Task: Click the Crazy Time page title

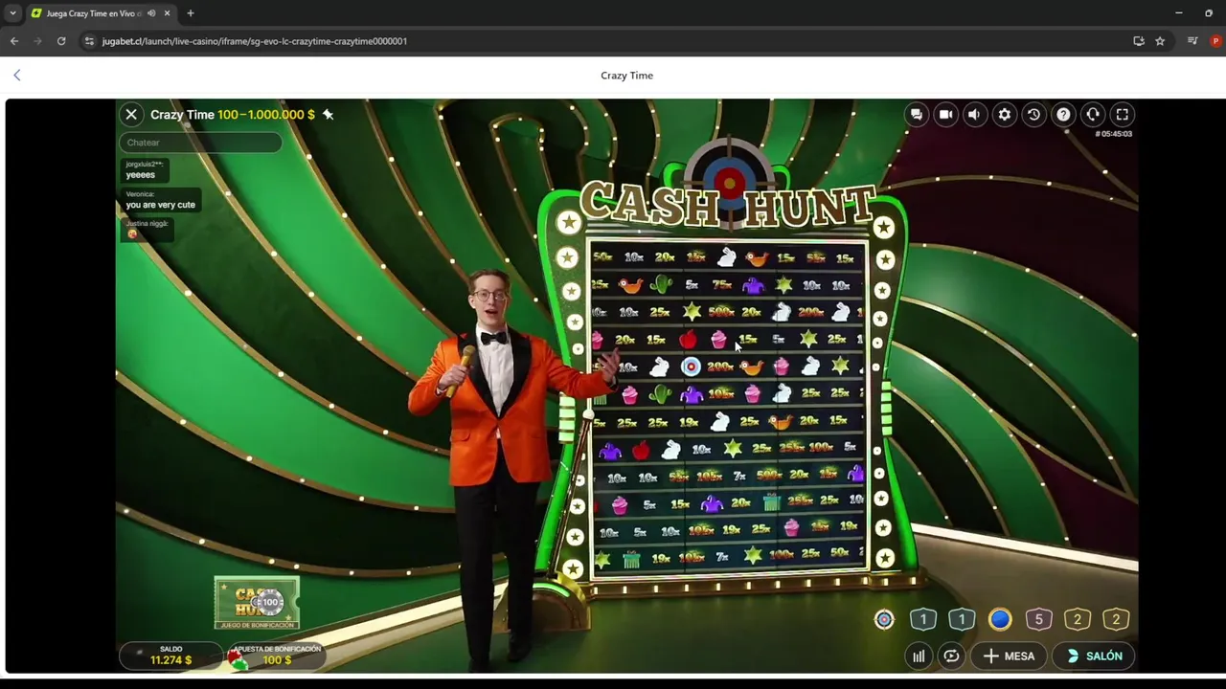Action: coord(627,76)
